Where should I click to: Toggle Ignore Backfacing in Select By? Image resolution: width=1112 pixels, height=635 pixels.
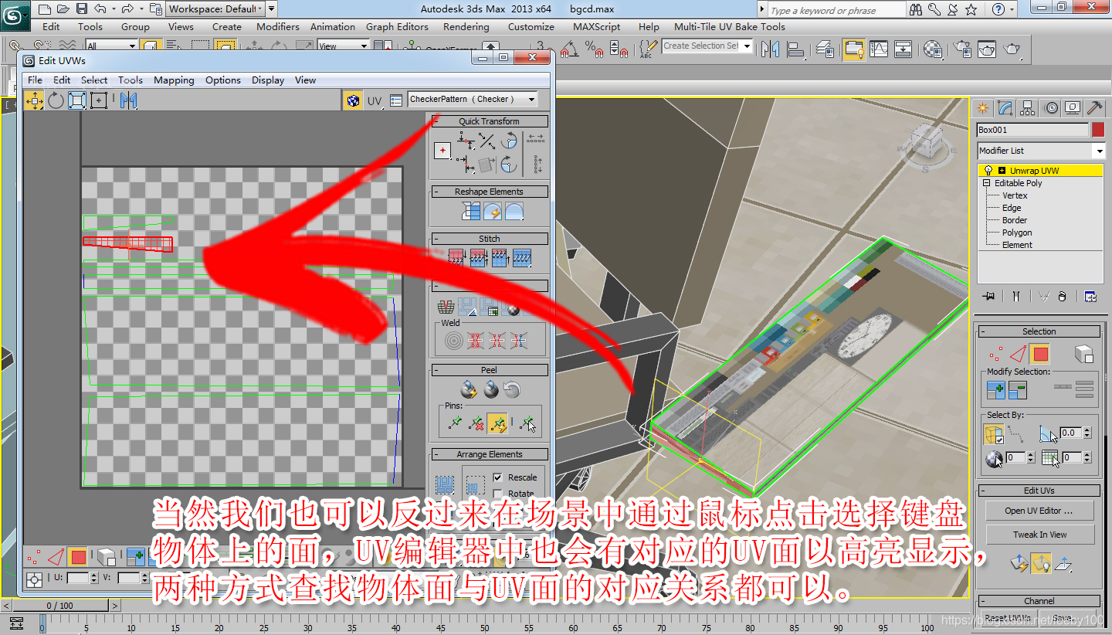[x=994, y=434]
